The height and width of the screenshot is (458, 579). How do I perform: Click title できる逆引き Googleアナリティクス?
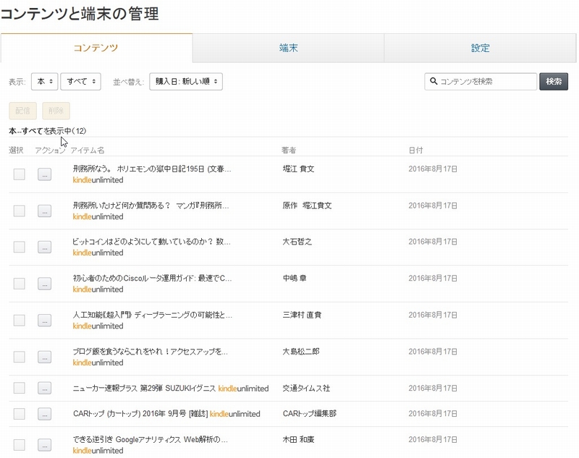point(151,439)
